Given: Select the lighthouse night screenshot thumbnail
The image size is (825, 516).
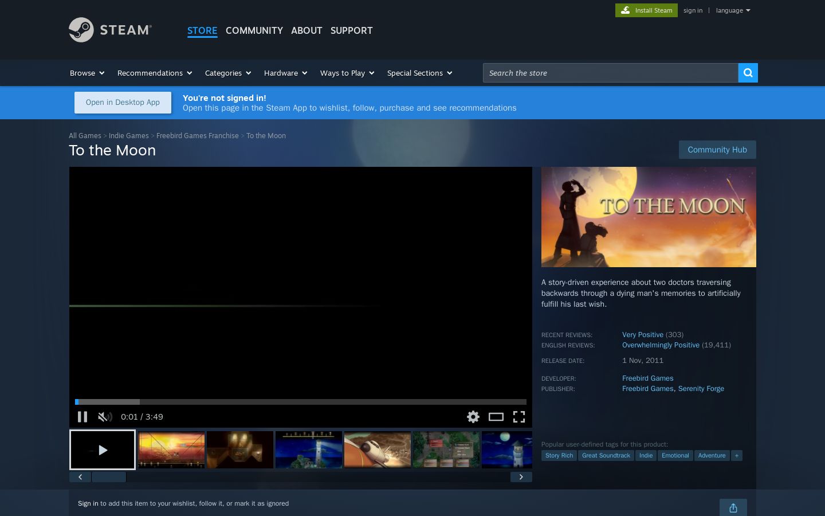Looking at the screenshot, I should [309, 450].
